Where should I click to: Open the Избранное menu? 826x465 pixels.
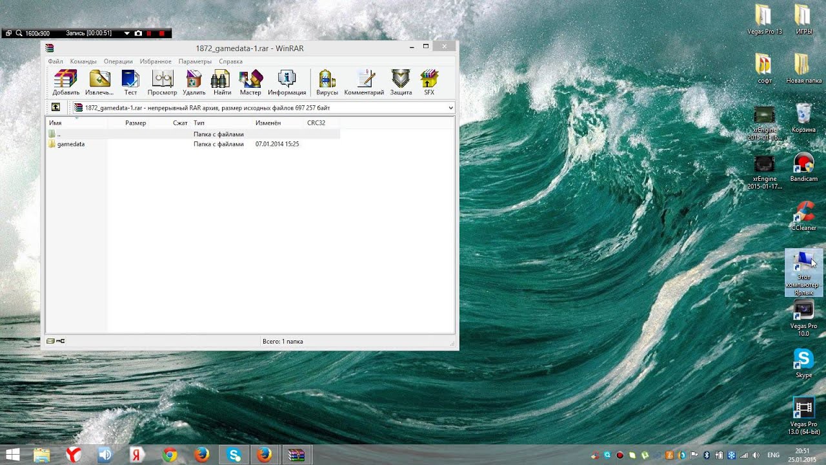click(156, 61)
